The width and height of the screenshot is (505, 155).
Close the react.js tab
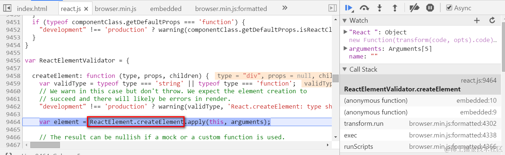pos(86,9)
